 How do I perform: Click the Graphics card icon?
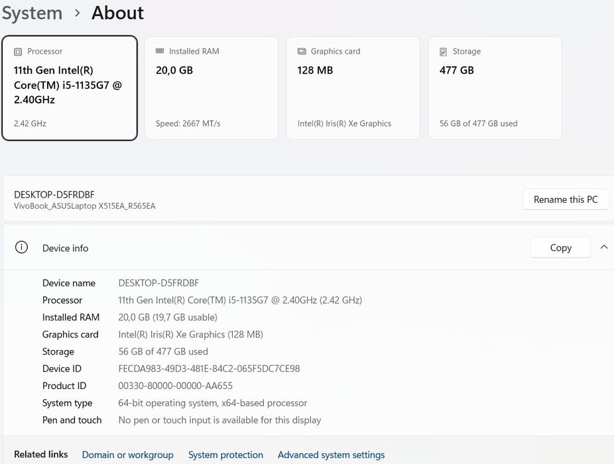pyautogui.click(x=302, y=51)
